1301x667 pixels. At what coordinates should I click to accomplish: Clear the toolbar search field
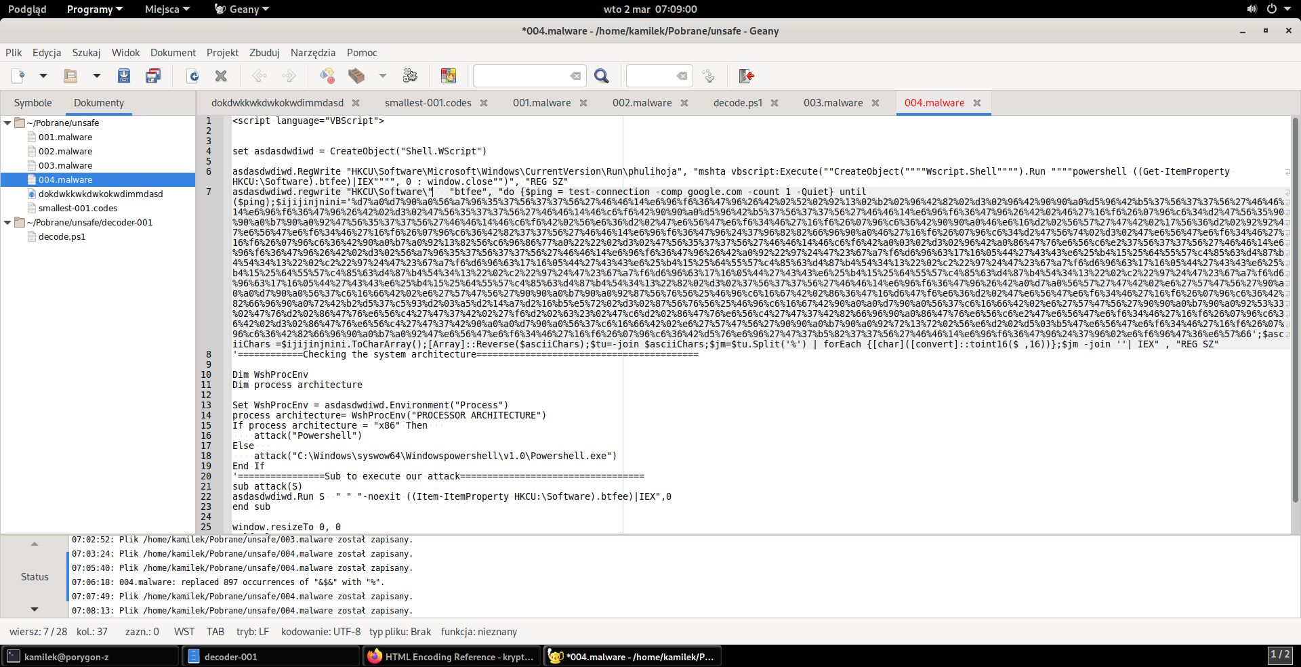pos(575,76)
